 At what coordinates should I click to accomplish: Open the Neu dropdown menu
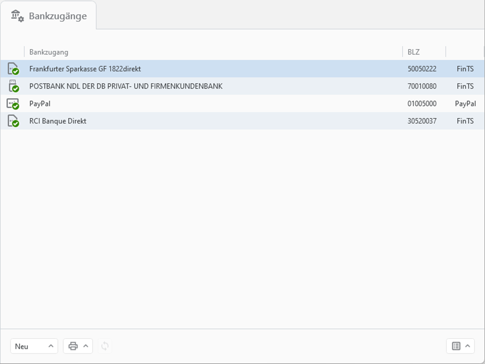pyautogui.click(x=34, y=346)
